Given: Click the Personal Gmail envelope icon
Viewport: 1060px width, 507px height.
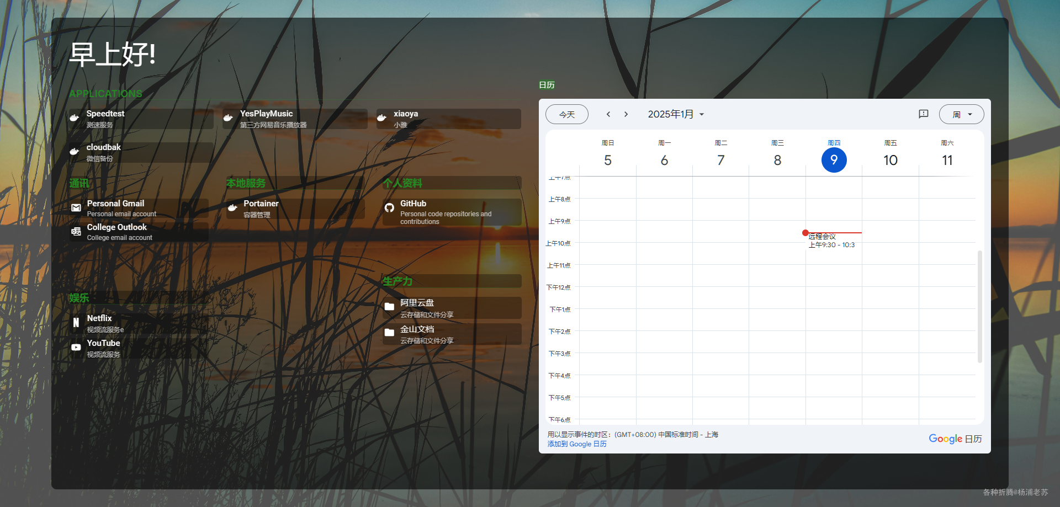Looking at the screenshot, I should pos(76,208).
